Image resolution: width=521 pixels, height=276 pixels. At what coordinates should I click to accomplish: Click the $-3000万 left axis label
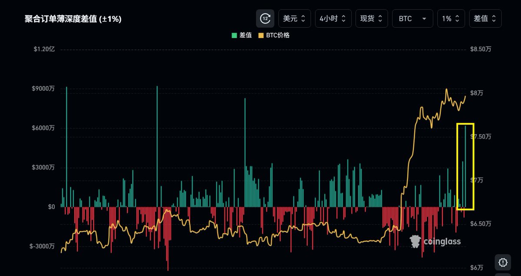tap(42, 246)
